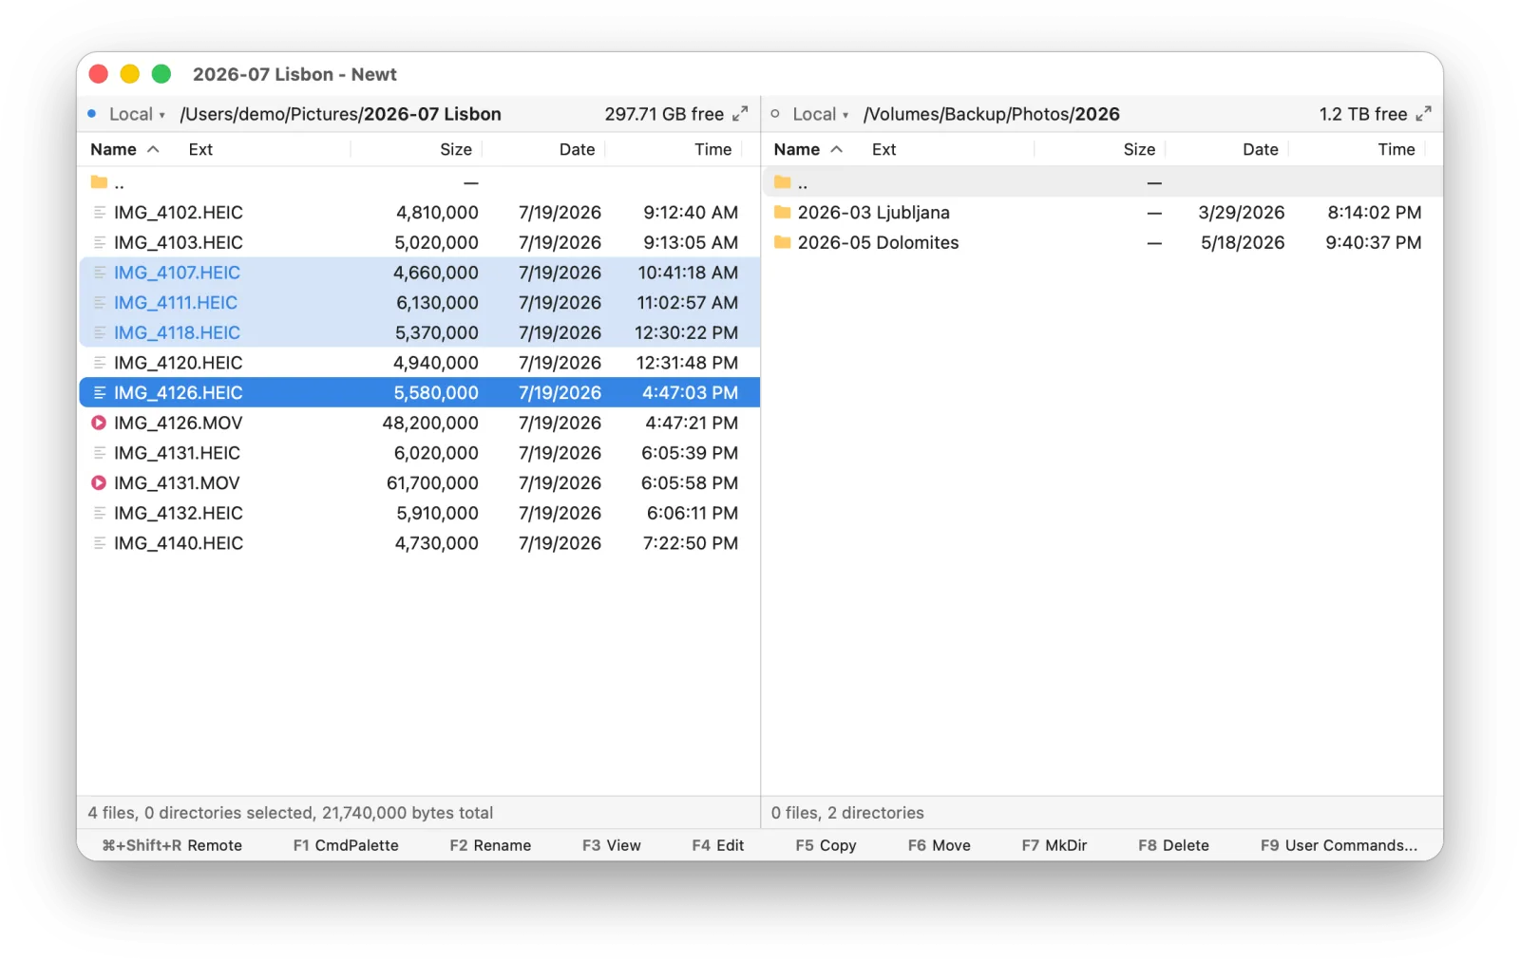Sort right pane by Size column
The width and height of the screenshot is (1520, 962).
(1139, 149)
